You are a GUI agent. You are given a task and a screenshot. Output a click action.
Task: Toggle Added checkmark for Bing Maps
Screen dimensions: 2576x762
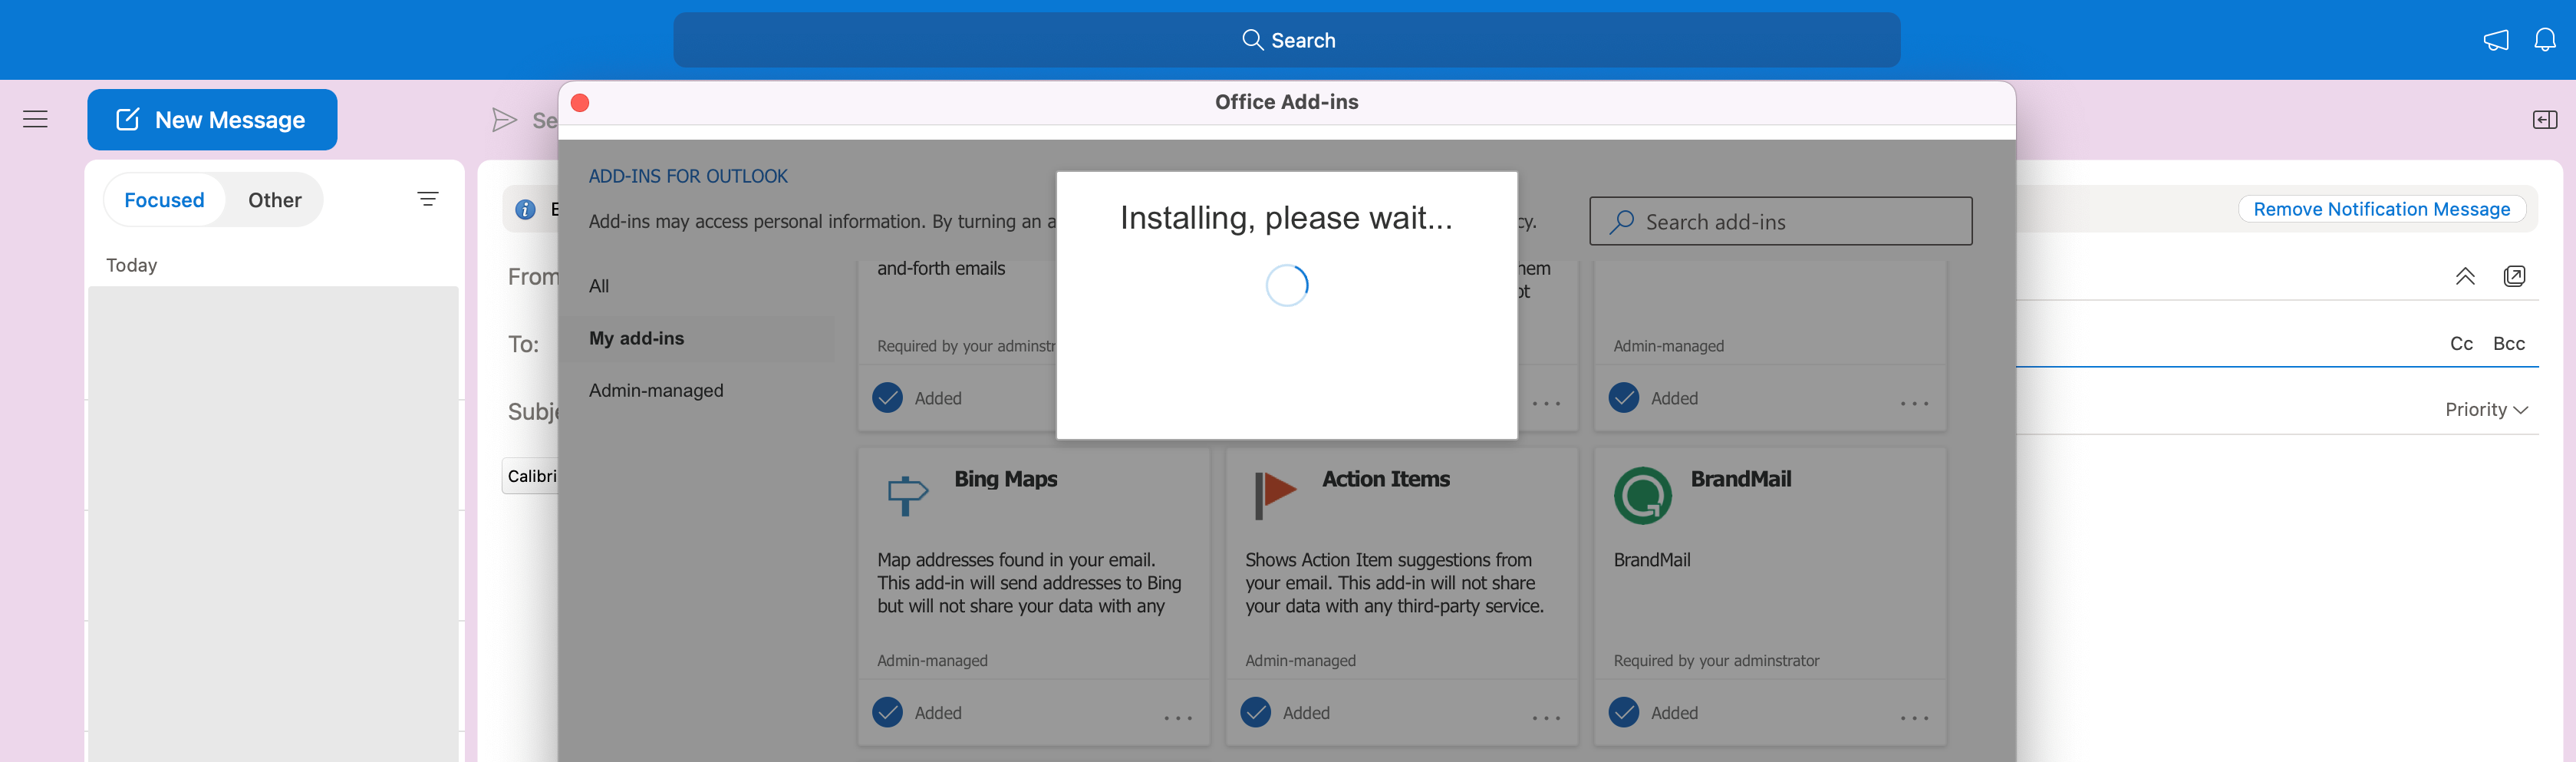pyautogui.click(x=887, y=712)
